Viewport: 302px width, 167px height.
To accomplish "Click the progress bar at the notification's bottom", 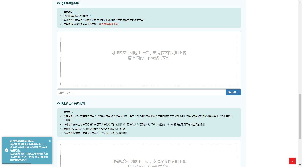I will click(x=17, y=163).
